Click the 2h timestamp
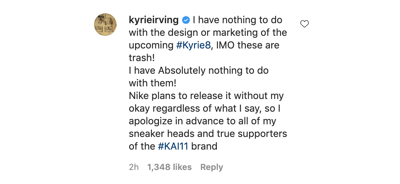Viewport: 400px width, 184px height. tap(134, 167)
